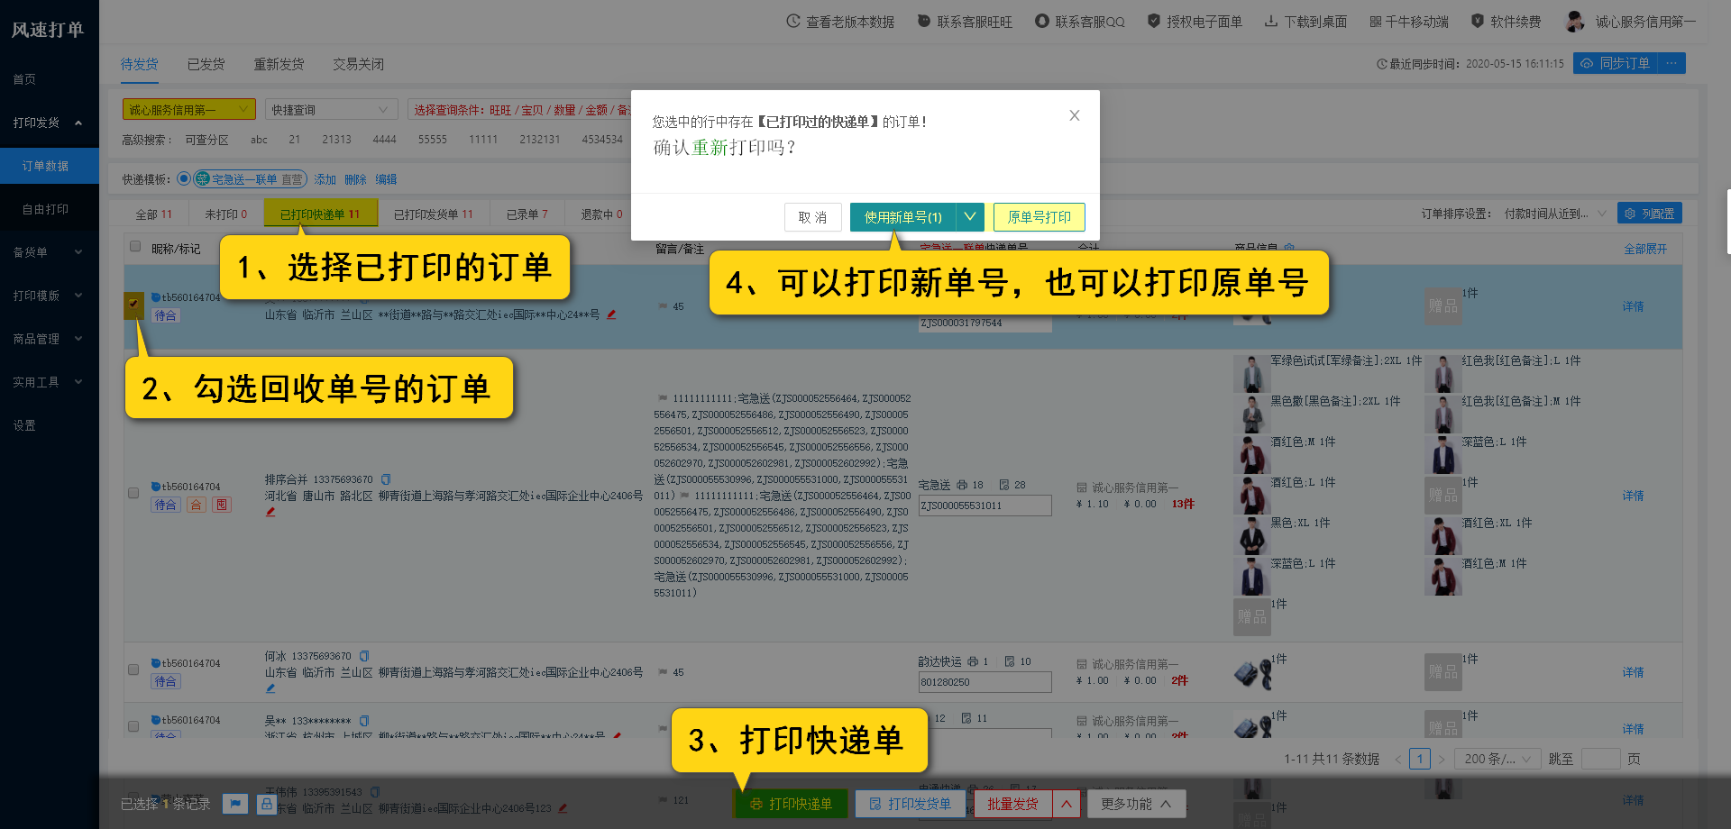Open 详情 for the 排序合并 order

[x=1633, y=496]
